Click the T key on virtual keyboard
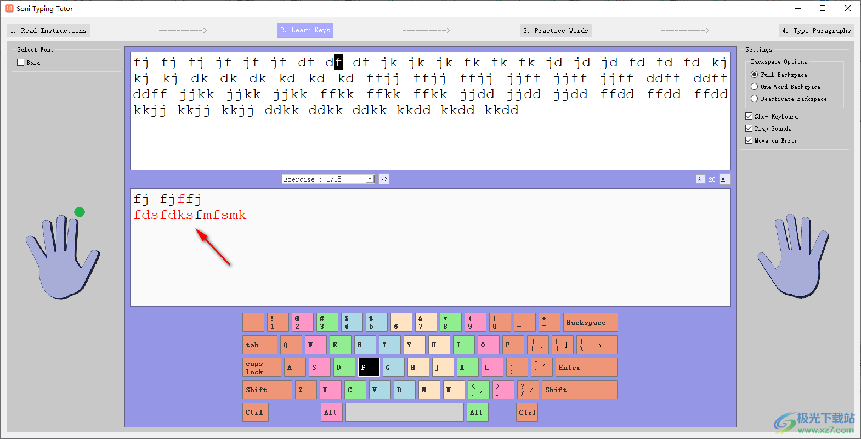The image size is (861, 439). click(x=390, y=345)
